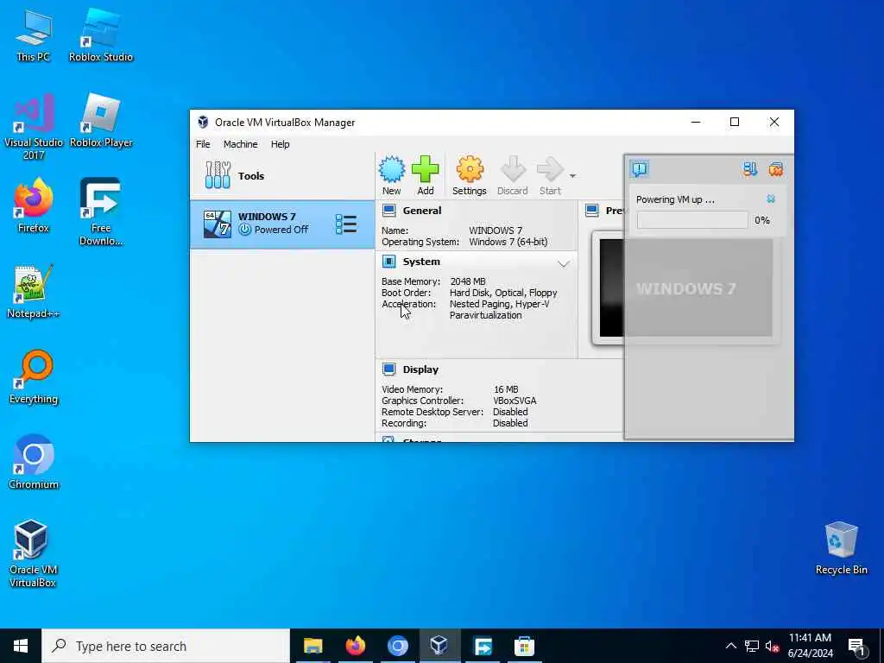Click the Remote Desktop Server Disabled value
Screen dimensions: 884x663
pos(510,412)
